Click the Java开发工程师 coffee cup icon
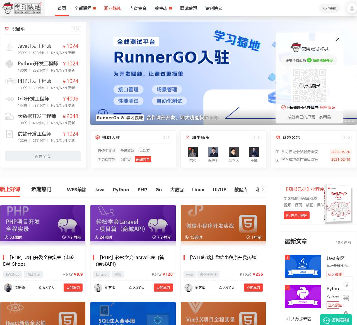The width and height of the screenshot is (357, 325). (9, 47)
